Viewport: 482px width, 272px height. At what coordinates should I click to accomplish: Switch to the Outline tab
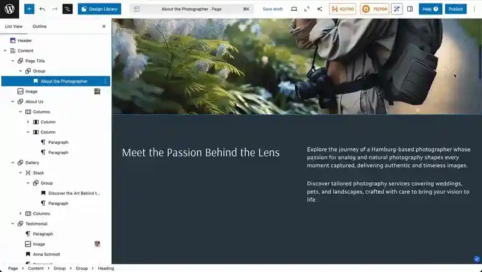tap(39, 26)
